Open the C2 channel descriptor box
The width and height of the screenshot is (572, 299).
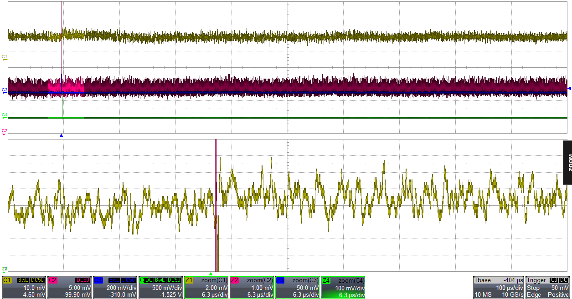click(x=70, y=288)
